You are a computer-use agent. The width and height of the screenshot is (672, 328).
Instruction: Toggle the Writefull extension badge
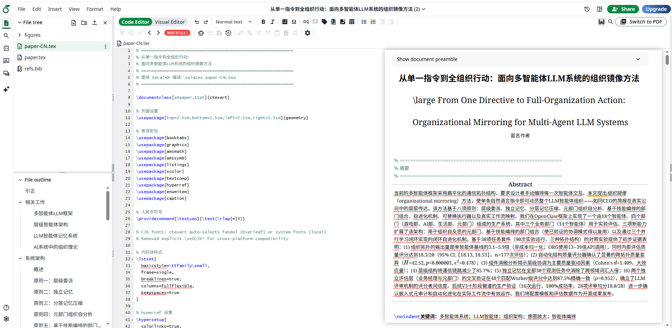tap(178, 33)
